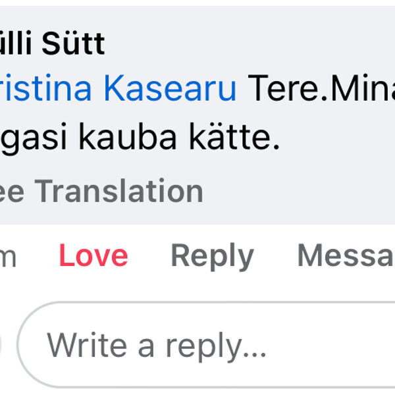Click the "Write a reply..." placeholder text

[157, 344]
